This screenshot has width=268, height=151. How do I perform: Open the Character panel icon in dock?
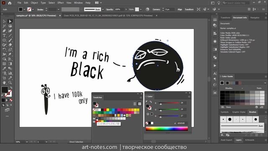coord(215,74)
